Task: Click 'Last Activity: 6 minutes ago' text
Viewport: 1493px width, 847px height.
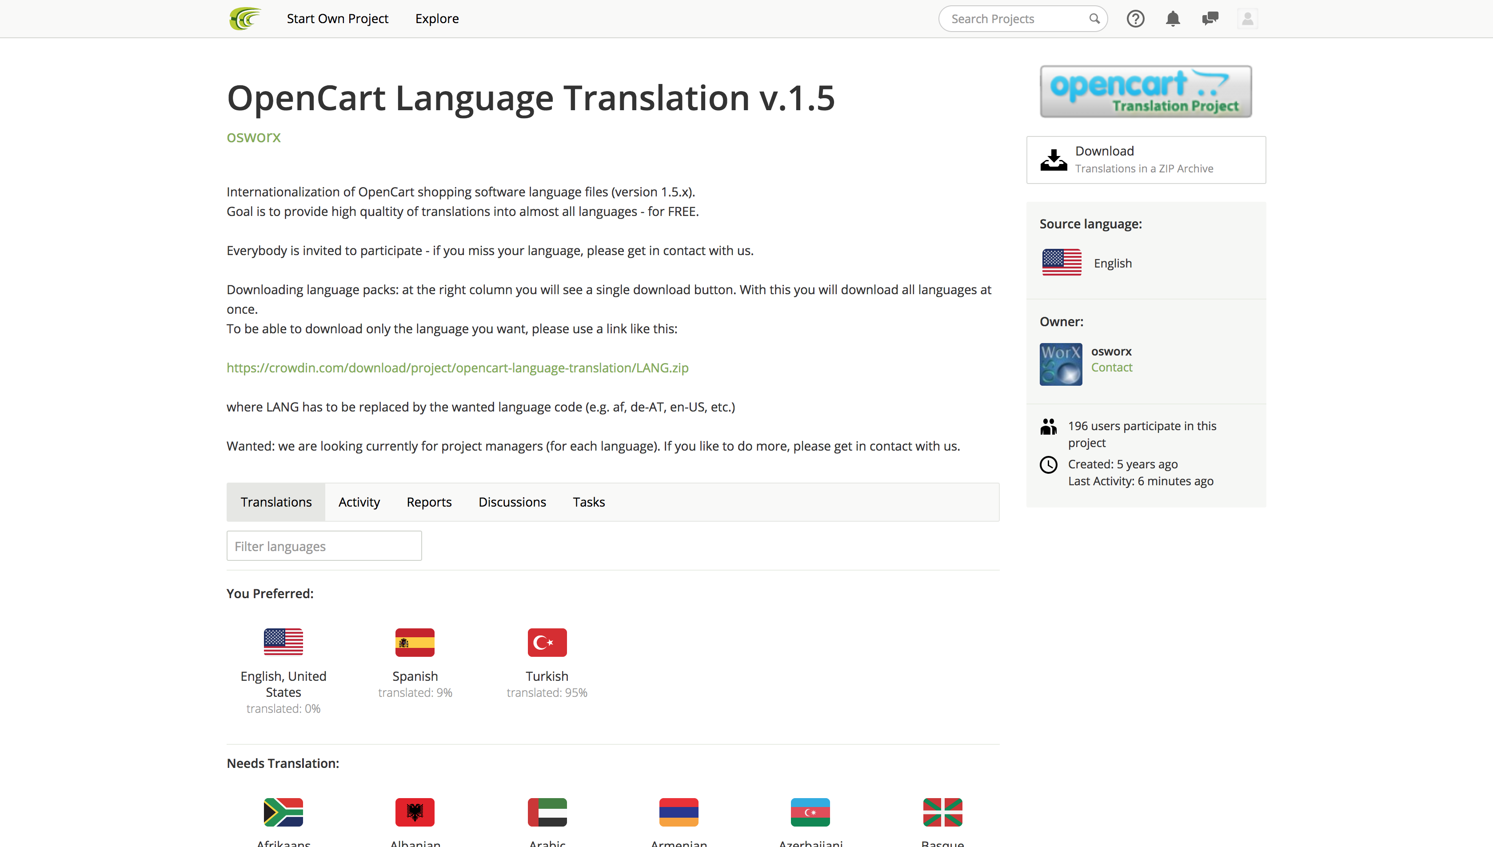Action: [1141, 481]
